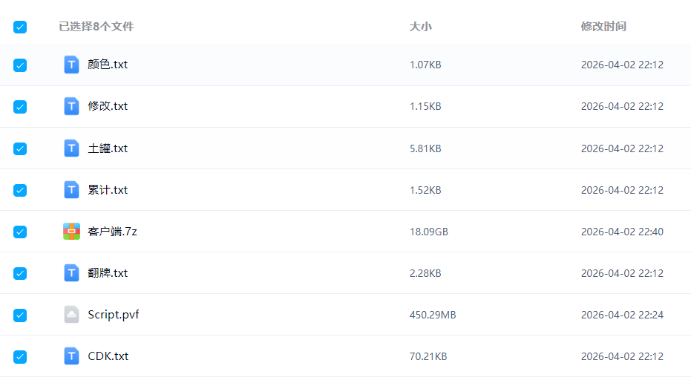Open the 客户端.7z file name
691x386 pixels.
click(x=112, y=232)
